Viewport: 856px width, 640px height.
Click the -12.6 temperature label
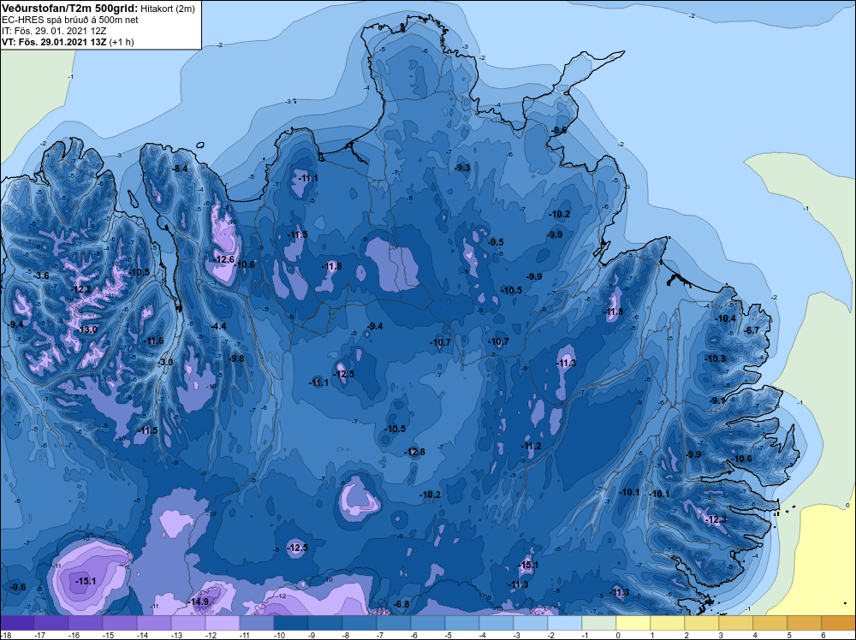tap(223, 260)
